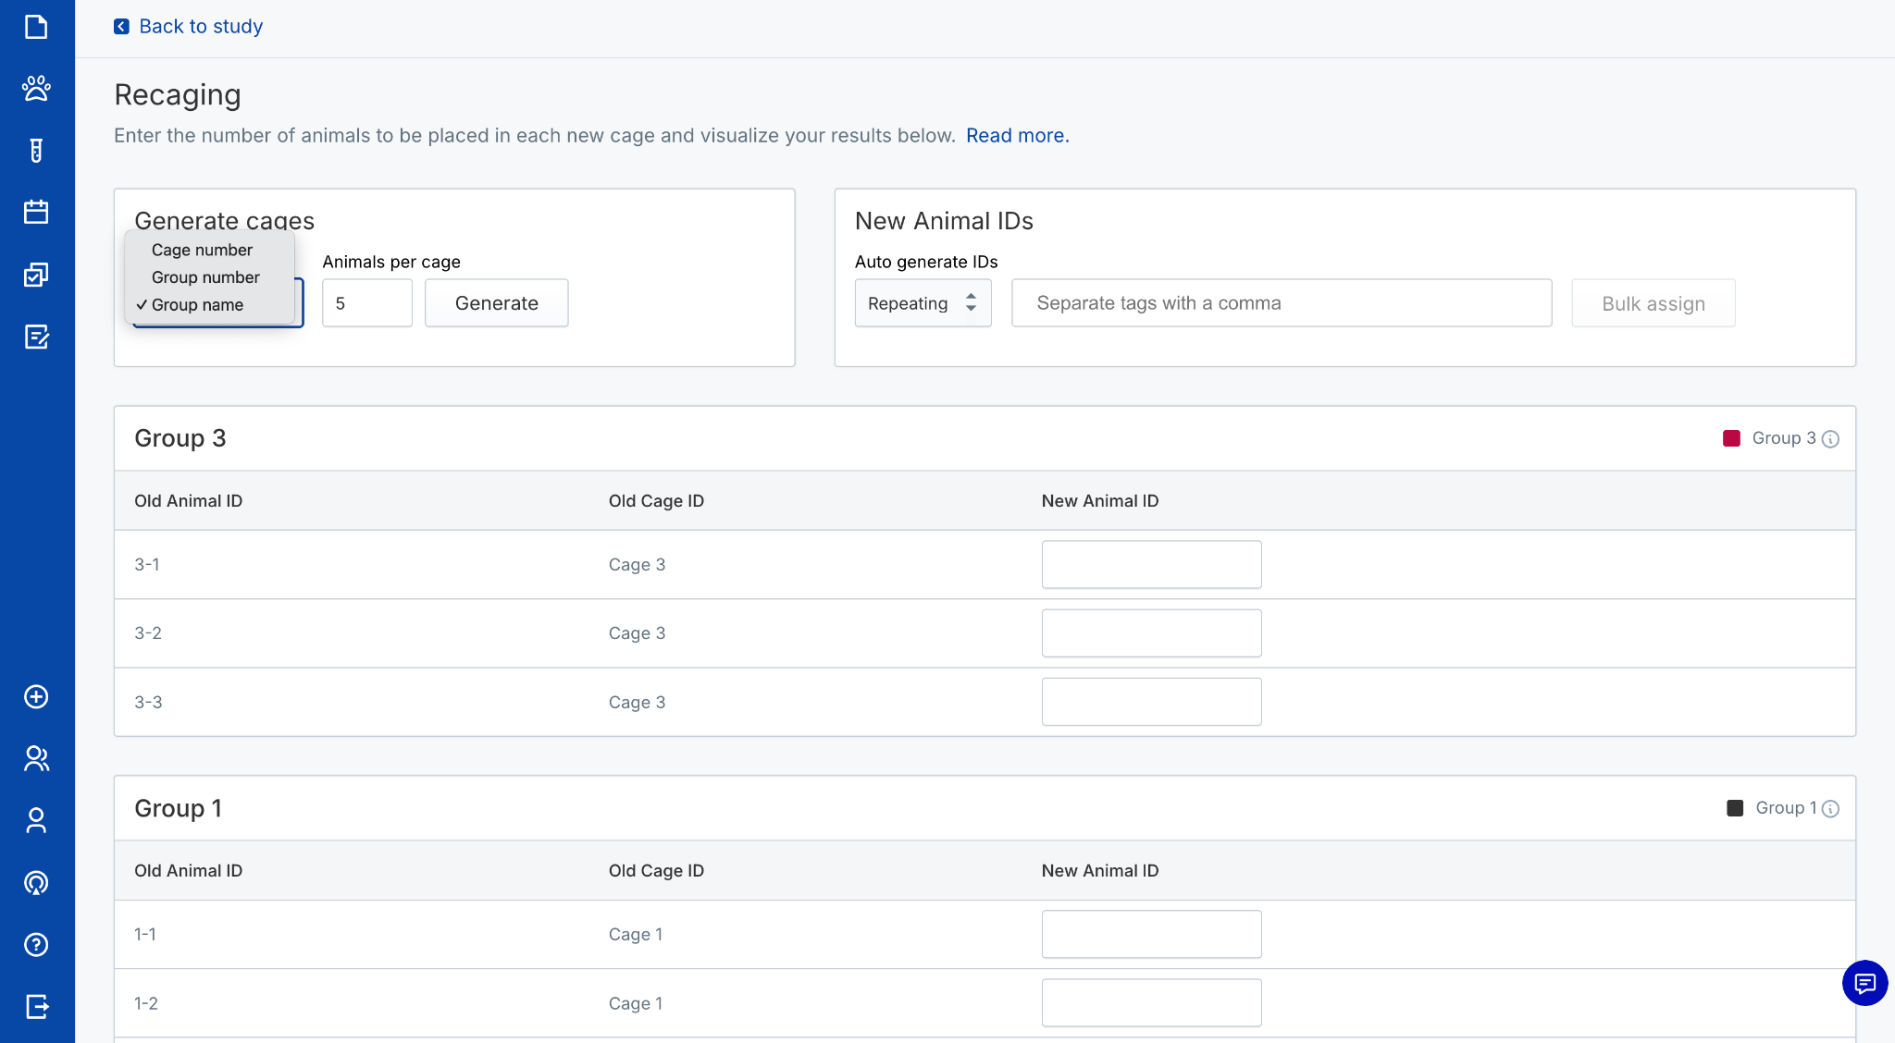1895x1043 pixels.
Task: Click the document page icon in sidebar
Action: (x=36, y=27)
